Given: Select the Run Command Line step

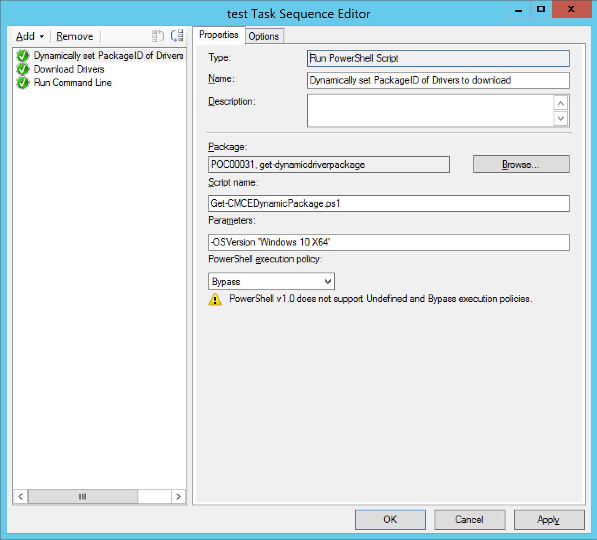Looking at the screenshot, I should [73, 83].
